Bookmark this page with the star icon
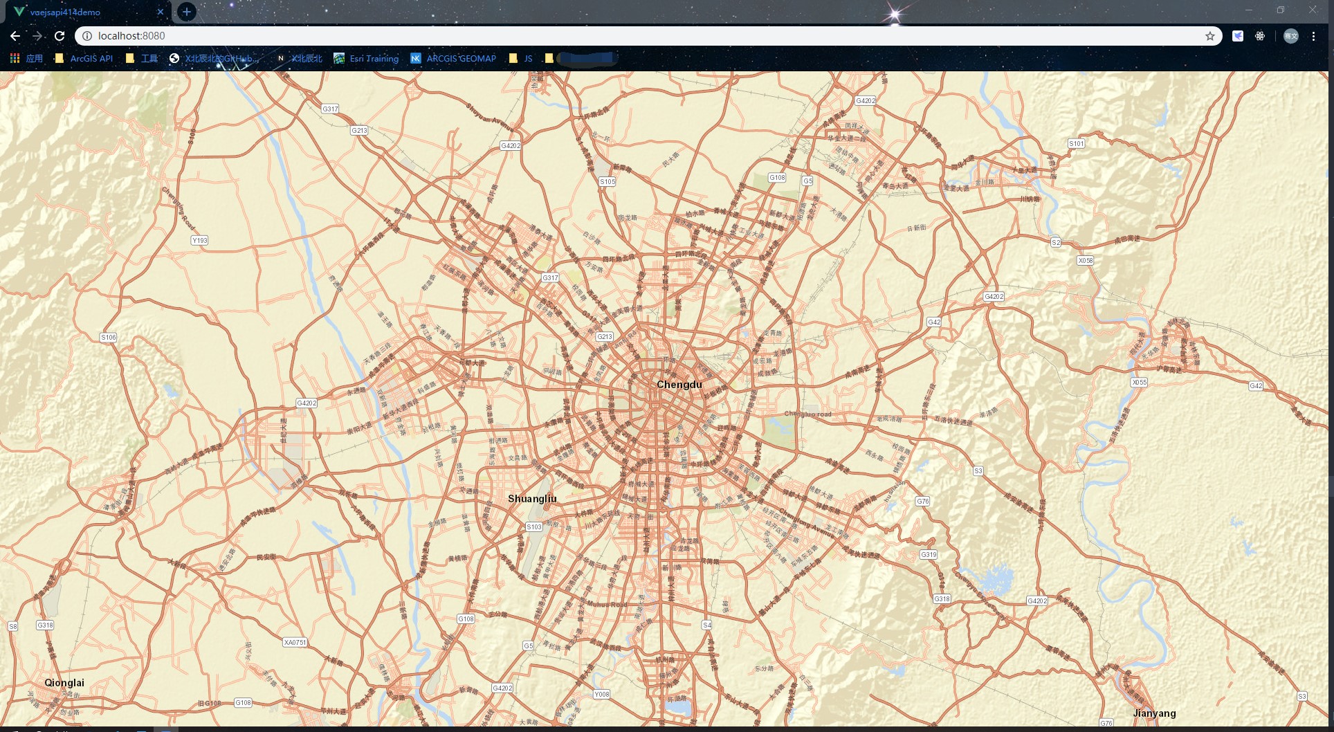 pos(1210,36)
